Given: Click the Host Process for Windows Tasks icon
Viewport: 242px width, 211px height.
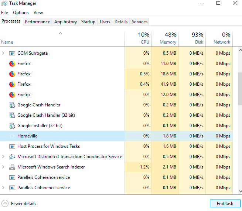Looking at the screenshot, I should click(12, 146).
